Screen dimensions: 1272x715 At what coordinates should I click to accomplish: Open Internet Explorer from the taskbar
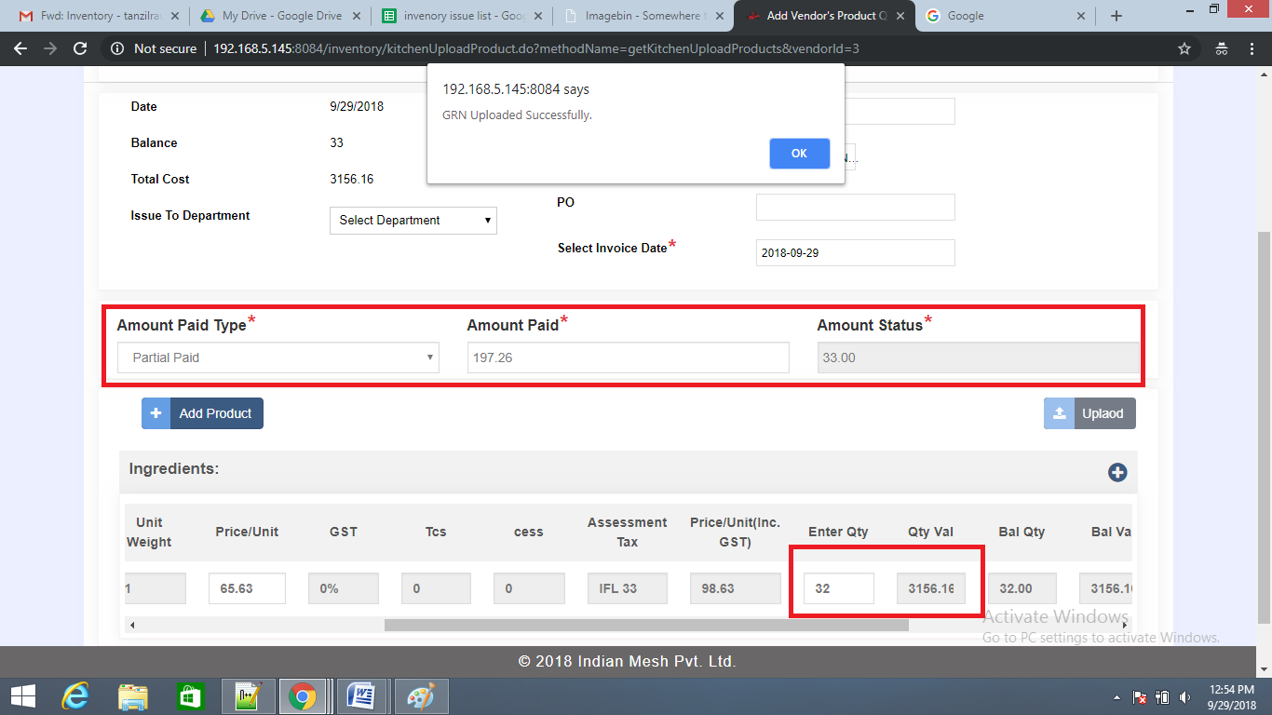pos(75,696)
